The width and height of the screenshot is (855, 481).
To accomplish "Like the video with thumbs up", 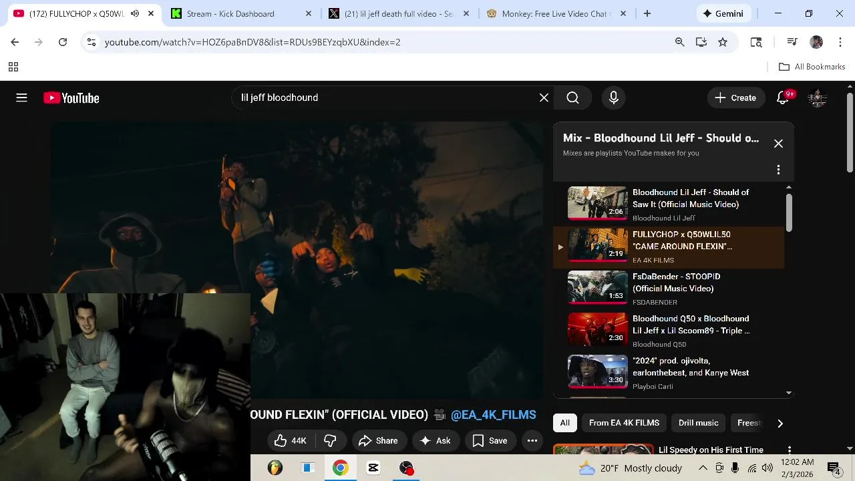I will (x=291, y=440).
